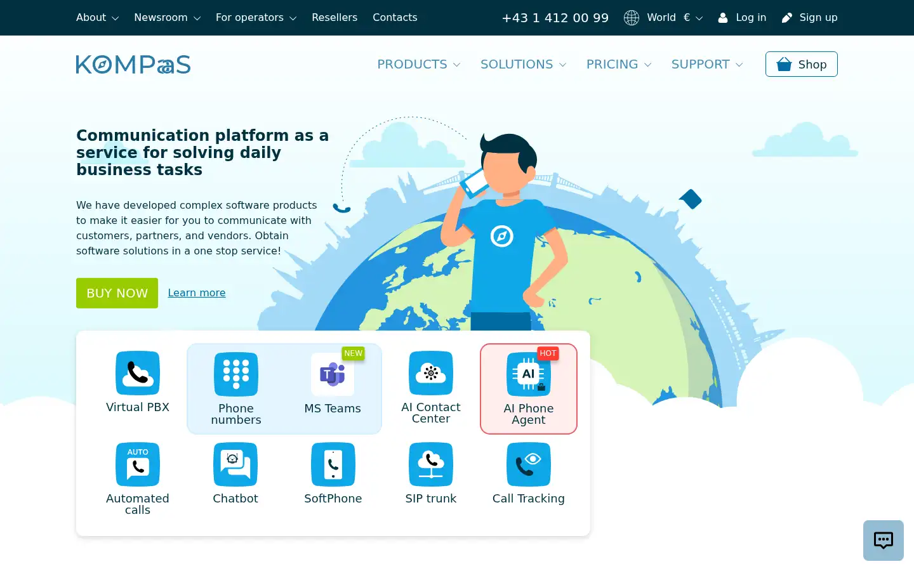The image size is (914, 571).
Task: Click the Virtual PBX label
Action: click(x=138, y=407)
